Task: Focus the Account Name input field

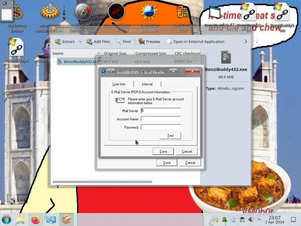Action: coord(161,119)
